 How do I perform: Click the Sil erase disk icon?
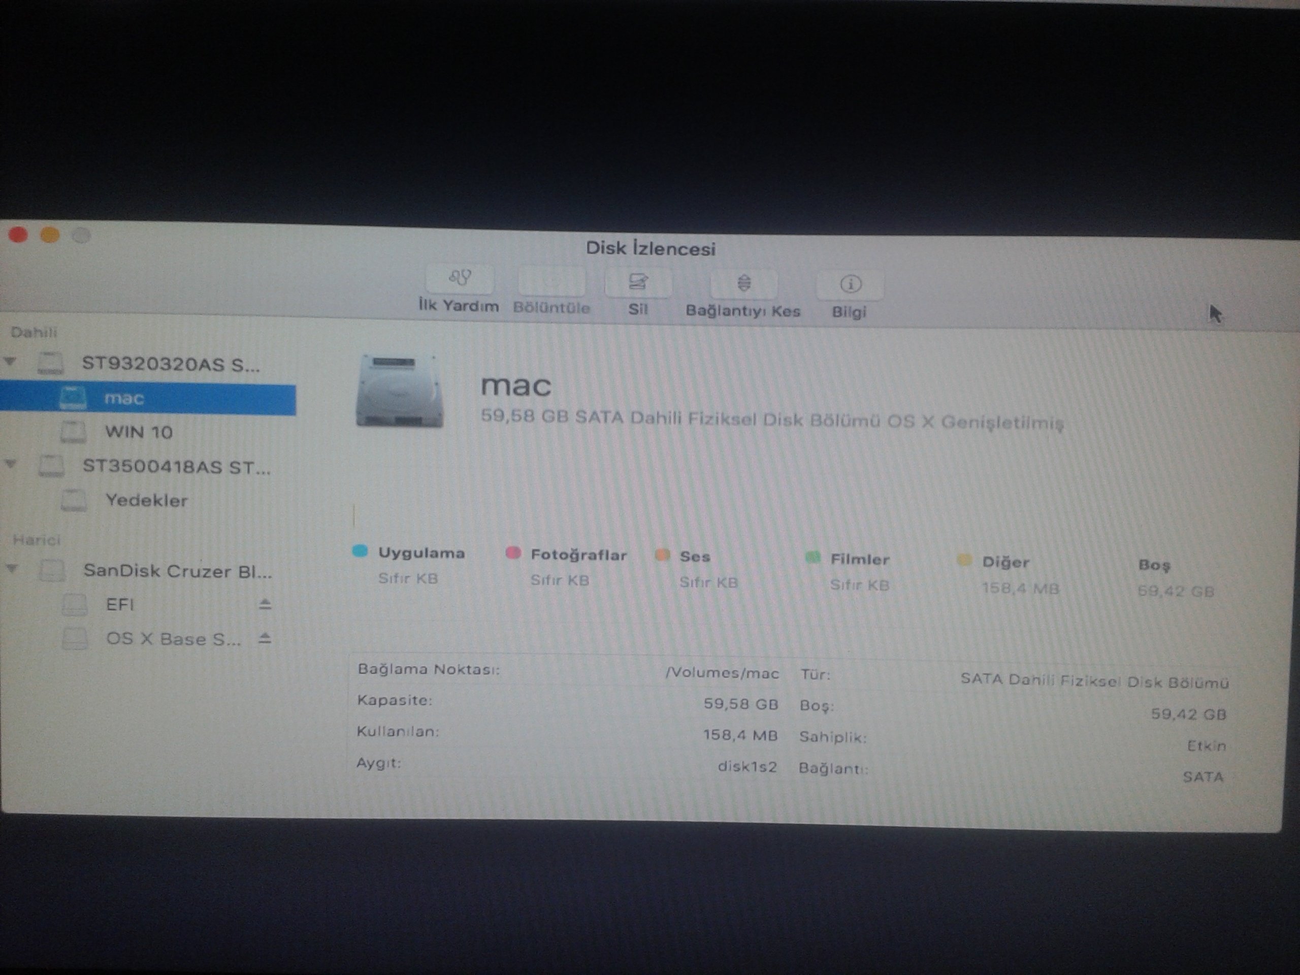tap(638, 282)
